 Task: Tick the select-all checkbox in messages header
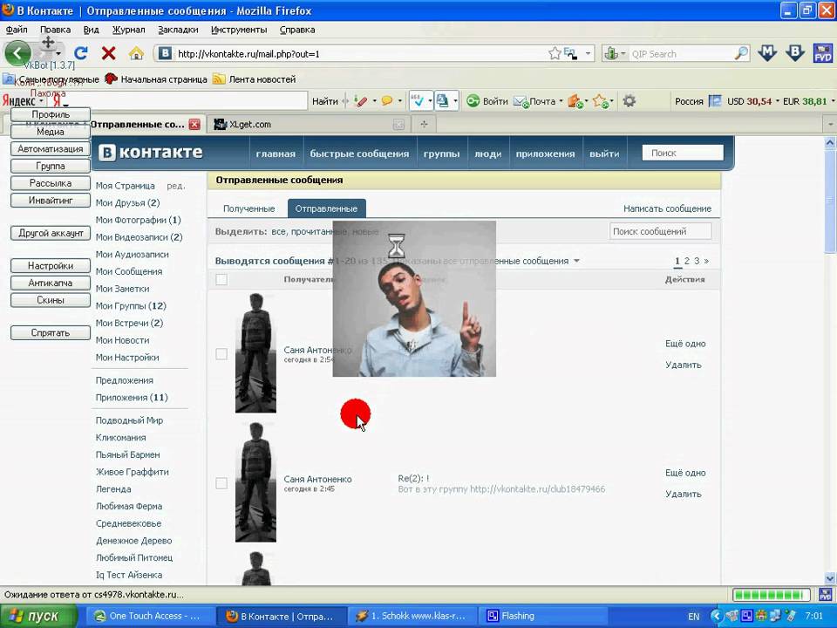(221, 280)
